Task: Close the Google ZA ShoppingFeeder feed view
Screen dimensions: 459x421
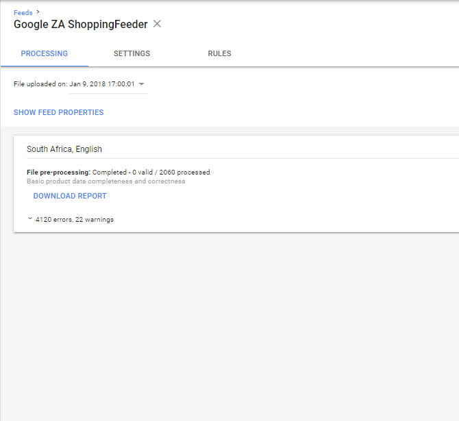Action: tap(157, 24)
